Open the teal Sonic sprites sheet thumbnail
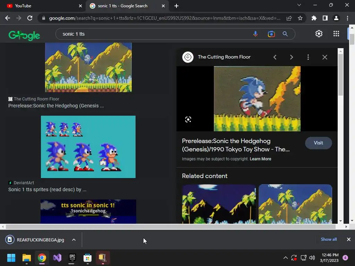The image size is (355, 266). [88, 147]
